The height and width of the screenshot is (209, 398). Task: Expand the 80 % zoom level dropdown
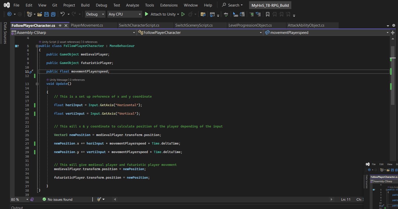click(27, 199)
